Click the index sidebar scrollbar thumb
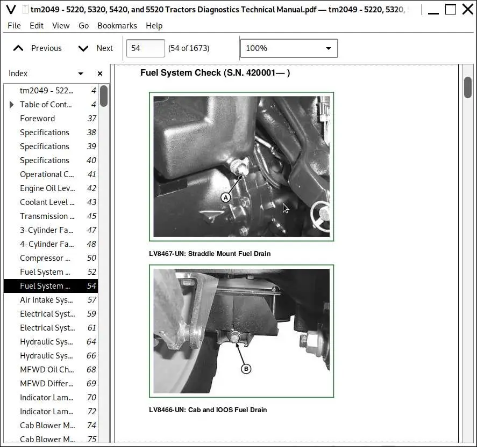477x447 pixels. point(104,96)
